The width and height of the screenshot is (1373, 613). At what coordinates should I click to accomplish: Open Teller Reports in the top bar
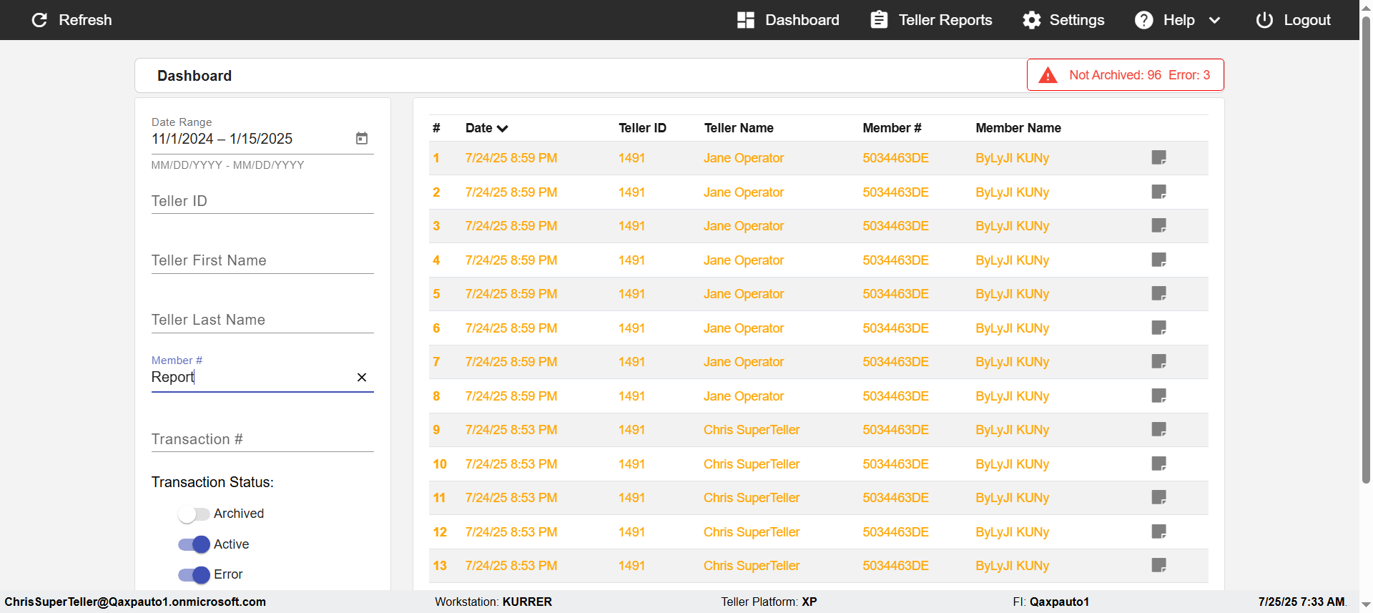tap(931, 20)
